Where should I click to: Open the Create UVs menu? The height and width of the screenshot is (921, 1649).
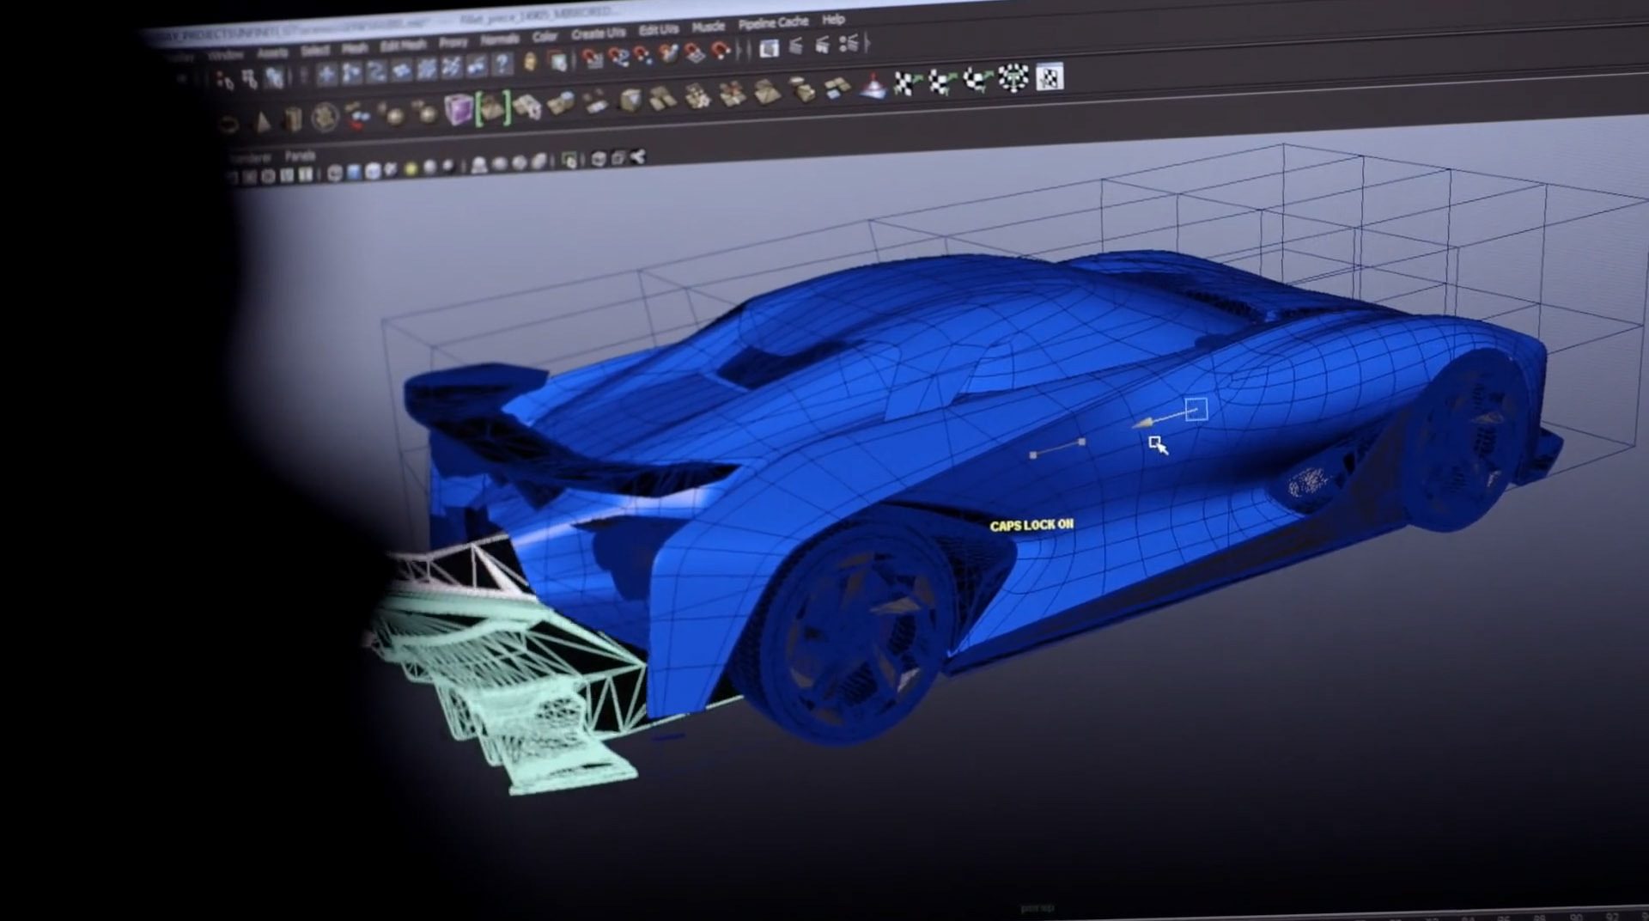(x=598, y=34)
